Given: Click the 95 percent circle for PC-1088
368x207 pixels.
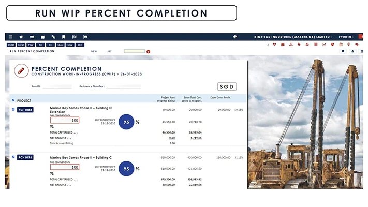Looking at the screenshot, I should pyautogui.click(x=127, y=122).
